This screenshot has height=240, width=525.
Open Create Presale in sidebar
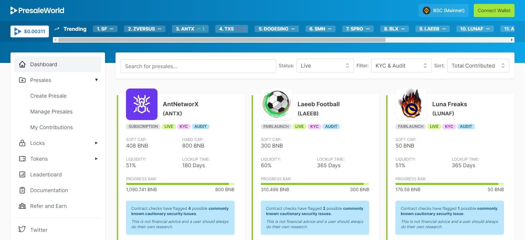click(x=48, y=96)
